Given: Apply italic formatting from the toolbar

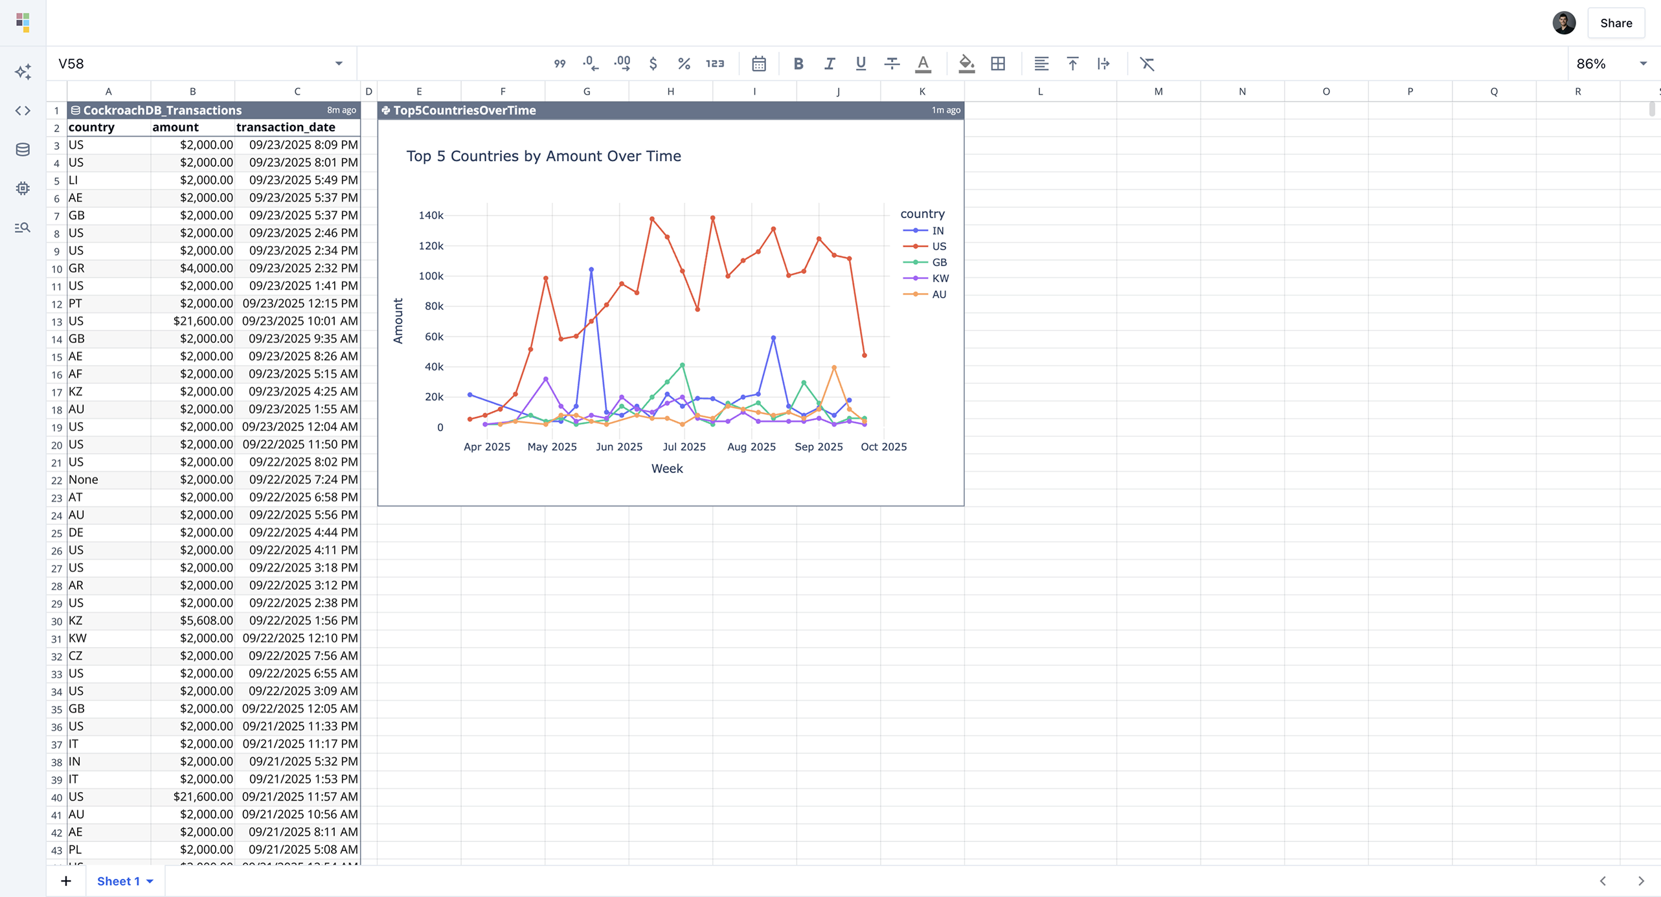Looking at the screenshot, I should point(830,63).
